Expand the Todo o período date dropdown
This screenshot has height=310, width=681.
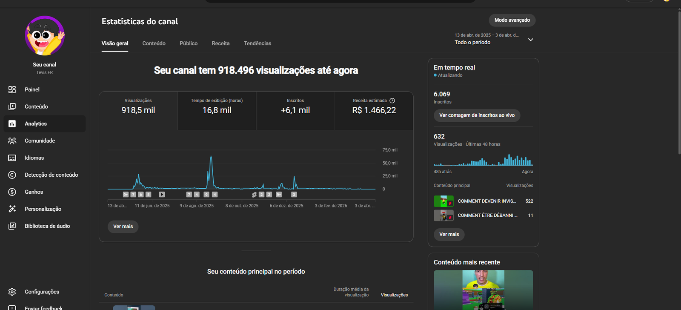coord(530,40)
